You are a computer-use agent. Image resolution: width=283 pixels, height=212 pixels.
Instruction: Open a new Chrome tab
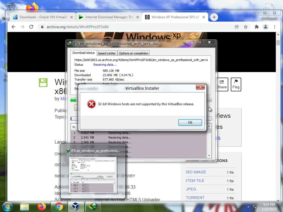[x=214, y=17]
